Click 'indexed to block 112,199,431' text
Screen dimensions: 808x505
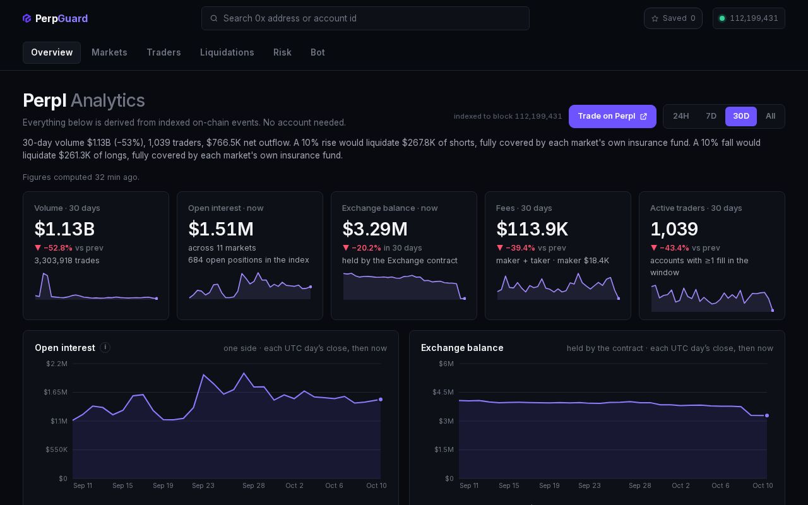click(x=508, y=116)
